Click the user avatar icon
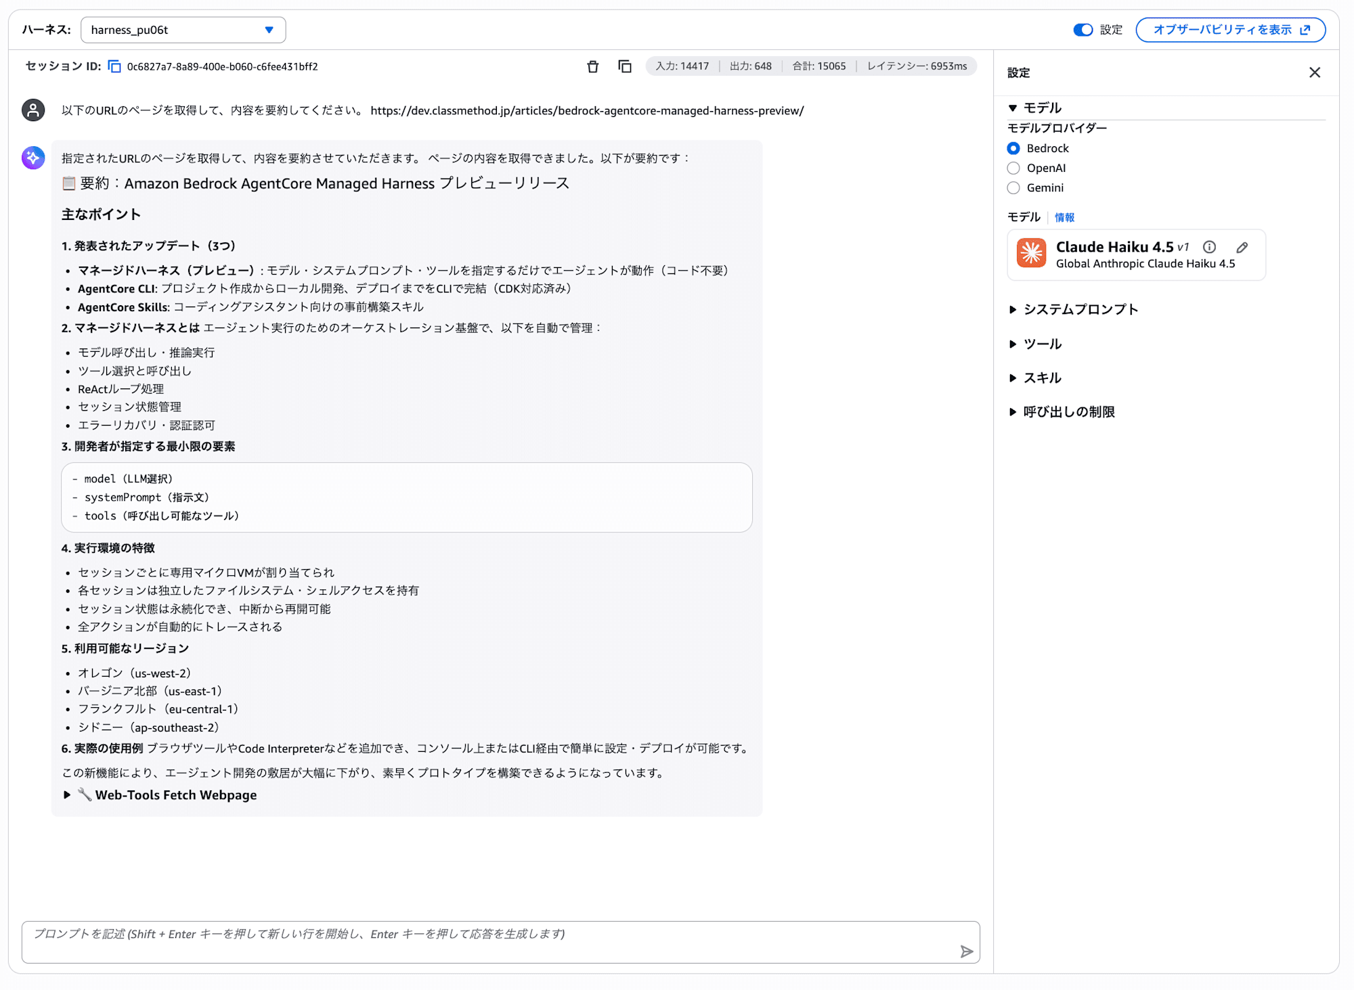1354x990 pixels. click(x=33, y=110)
